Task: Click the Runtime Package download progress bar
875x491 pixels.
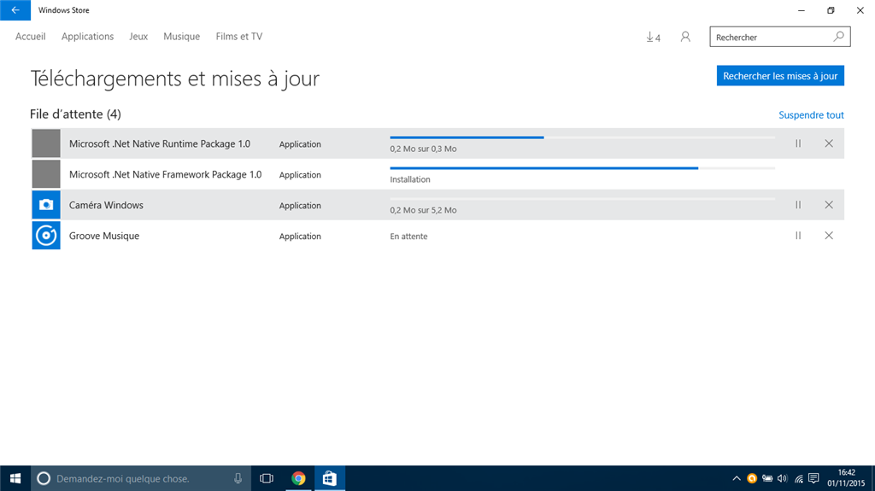Action: pos(582,137)
